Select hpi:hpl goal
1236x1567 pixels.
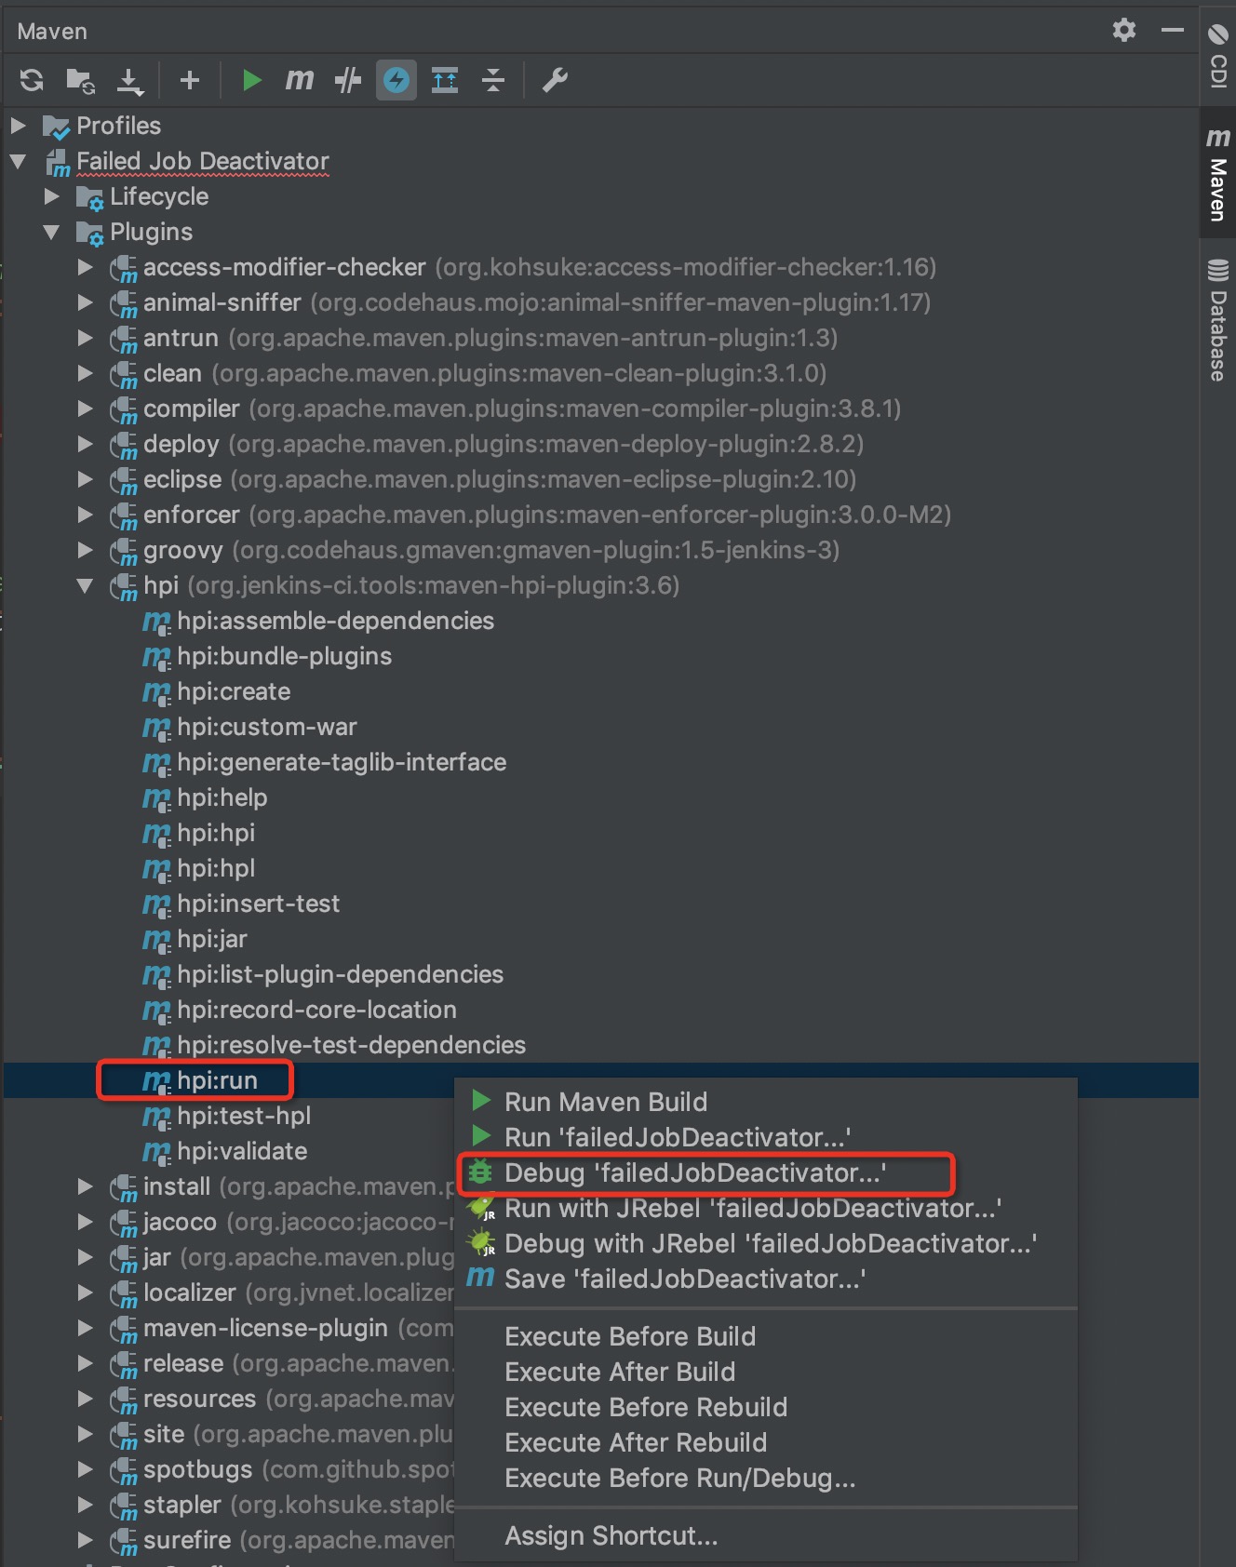198,868
